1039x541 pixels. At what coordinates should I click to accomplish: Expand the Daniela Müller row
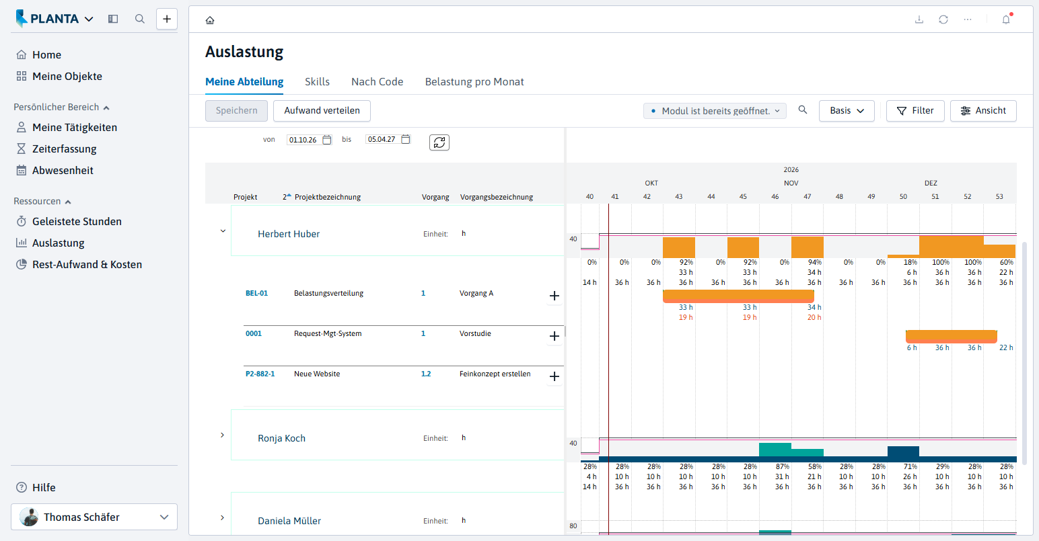[223, 518]
